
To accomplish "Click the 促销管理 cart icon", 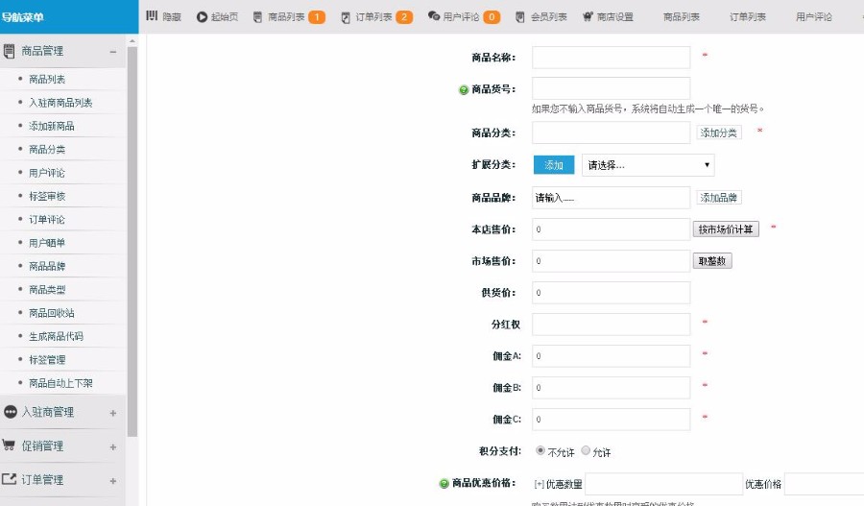I will (9, 445).
